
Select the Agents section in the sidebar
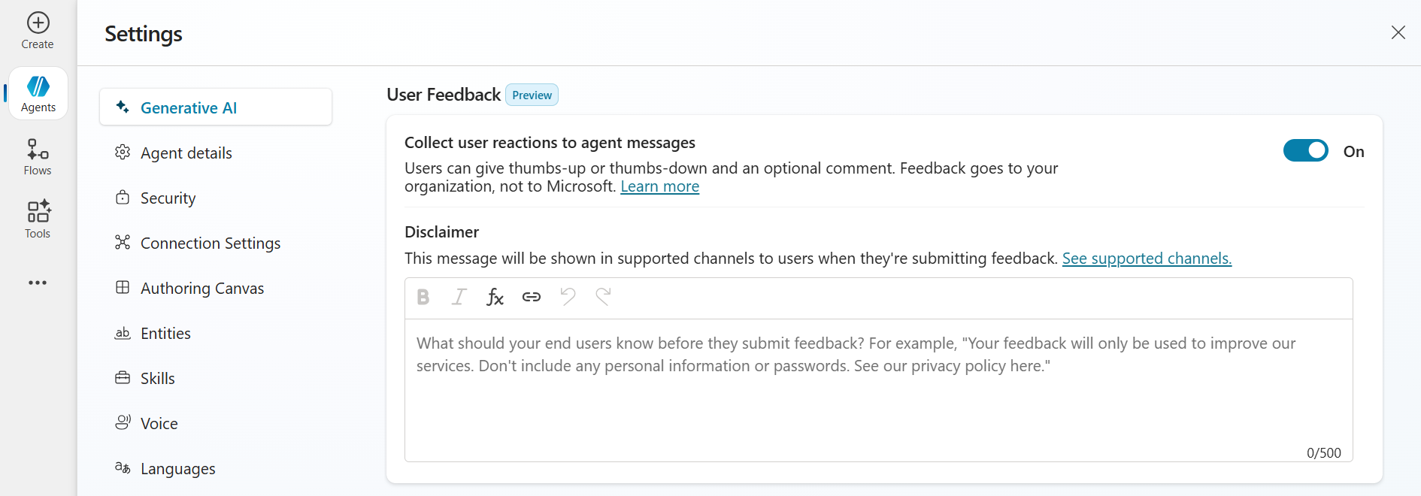(x=38, y=92)
